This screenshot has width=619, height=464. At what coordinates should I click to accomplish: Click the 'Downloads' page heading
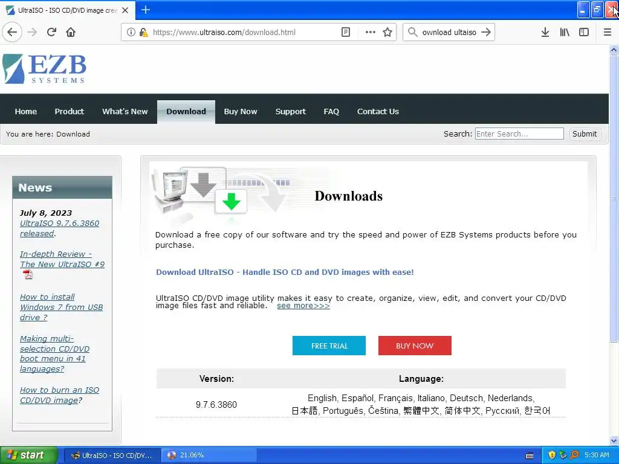(x=349, y=196)
